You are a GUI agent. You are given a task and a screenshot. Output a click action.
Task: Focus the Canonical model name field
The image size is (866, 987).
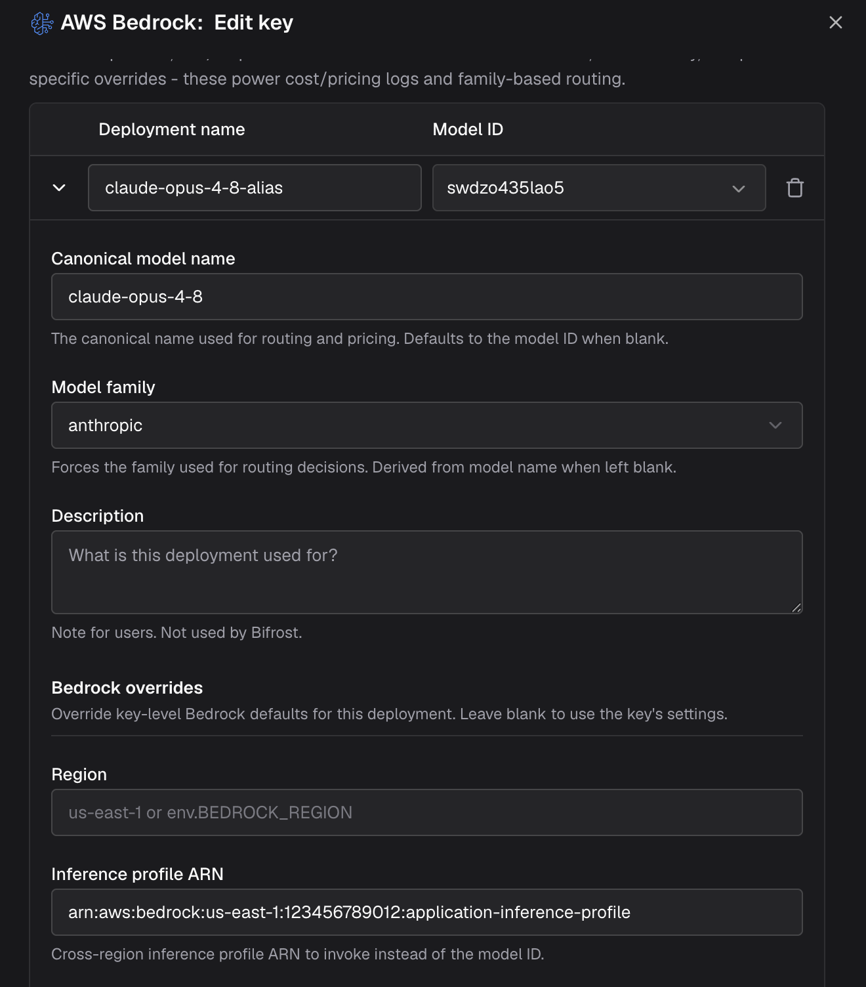tap(427, 297)
